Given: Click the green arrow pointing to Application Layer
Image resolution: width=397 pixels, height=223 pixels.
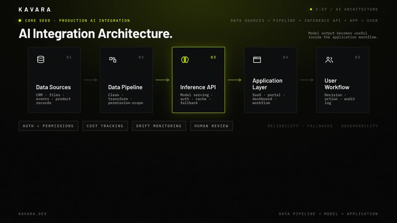Looking at the screenshot, I should coord(234,80).
